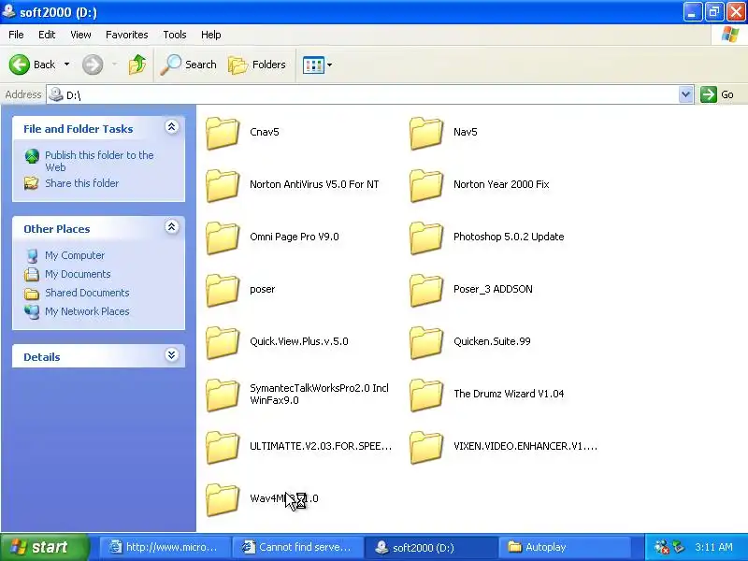This screenshot has height=561, width=748.
Task: Open the Views dropdown arrow
Action: tap(330, 65)
